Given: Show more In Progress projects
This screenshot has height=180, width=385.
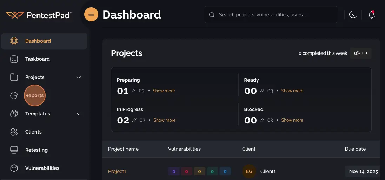Looking at the screenshot, I should coord(165,120).
